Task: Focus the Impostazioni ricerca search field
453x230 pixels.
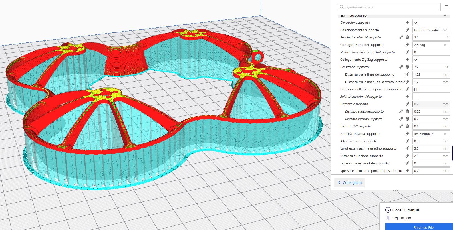Action: [389, 7]
